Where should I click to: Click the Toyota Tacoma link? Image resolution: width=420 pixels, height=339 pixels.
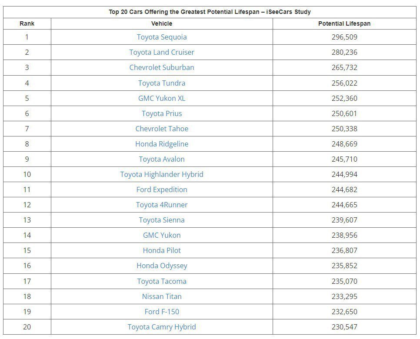coord(161,282)
